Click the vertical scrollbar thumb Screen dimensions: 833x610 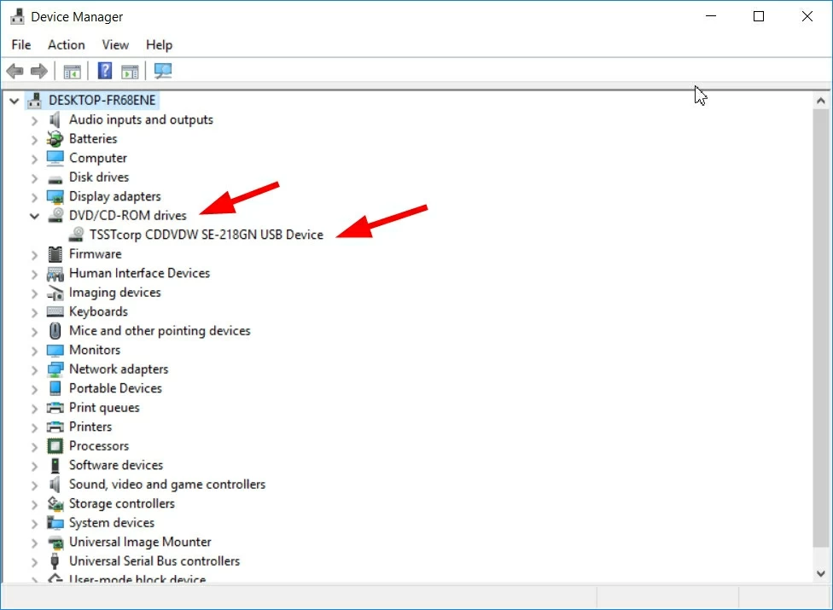821,328
